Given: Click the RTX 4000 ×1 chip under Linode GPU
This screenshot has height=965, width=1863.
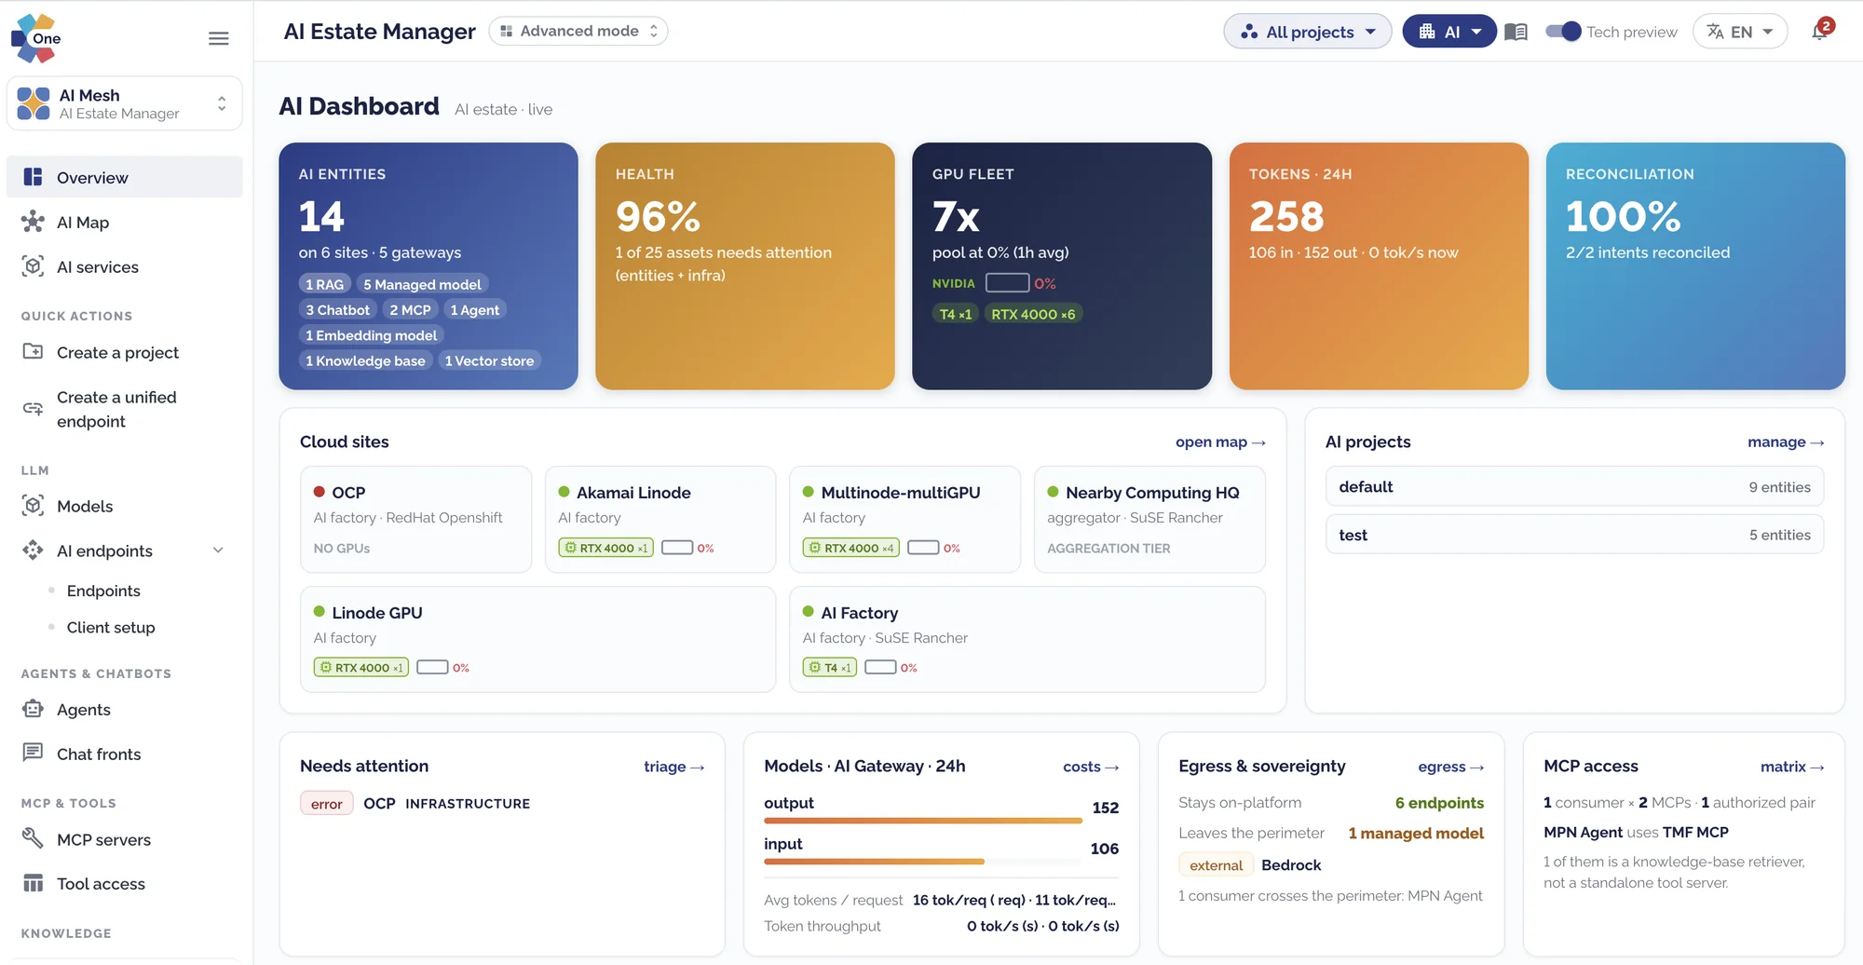Looking at the screenshot, I should pyautogui.click(x=361, y=667).
